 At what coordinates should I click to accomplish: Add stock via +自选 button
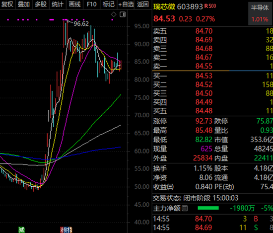pos(126,4)
